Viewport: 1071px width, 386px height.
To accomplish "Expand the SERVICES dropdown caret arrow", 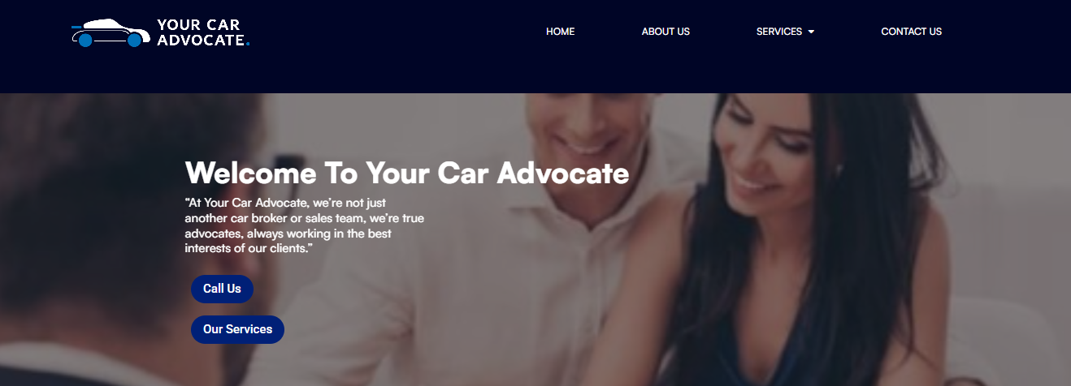I will click(811, 32).
